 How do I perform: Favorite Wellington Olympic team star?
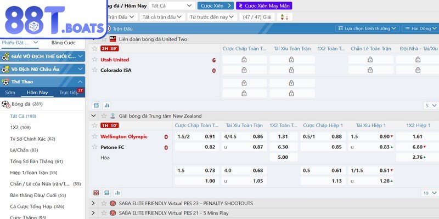pyautogui.click(x=94, y=136)
